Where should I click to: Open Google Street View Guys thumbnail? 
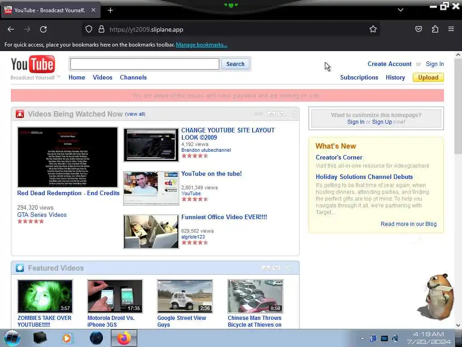point(185,296)
